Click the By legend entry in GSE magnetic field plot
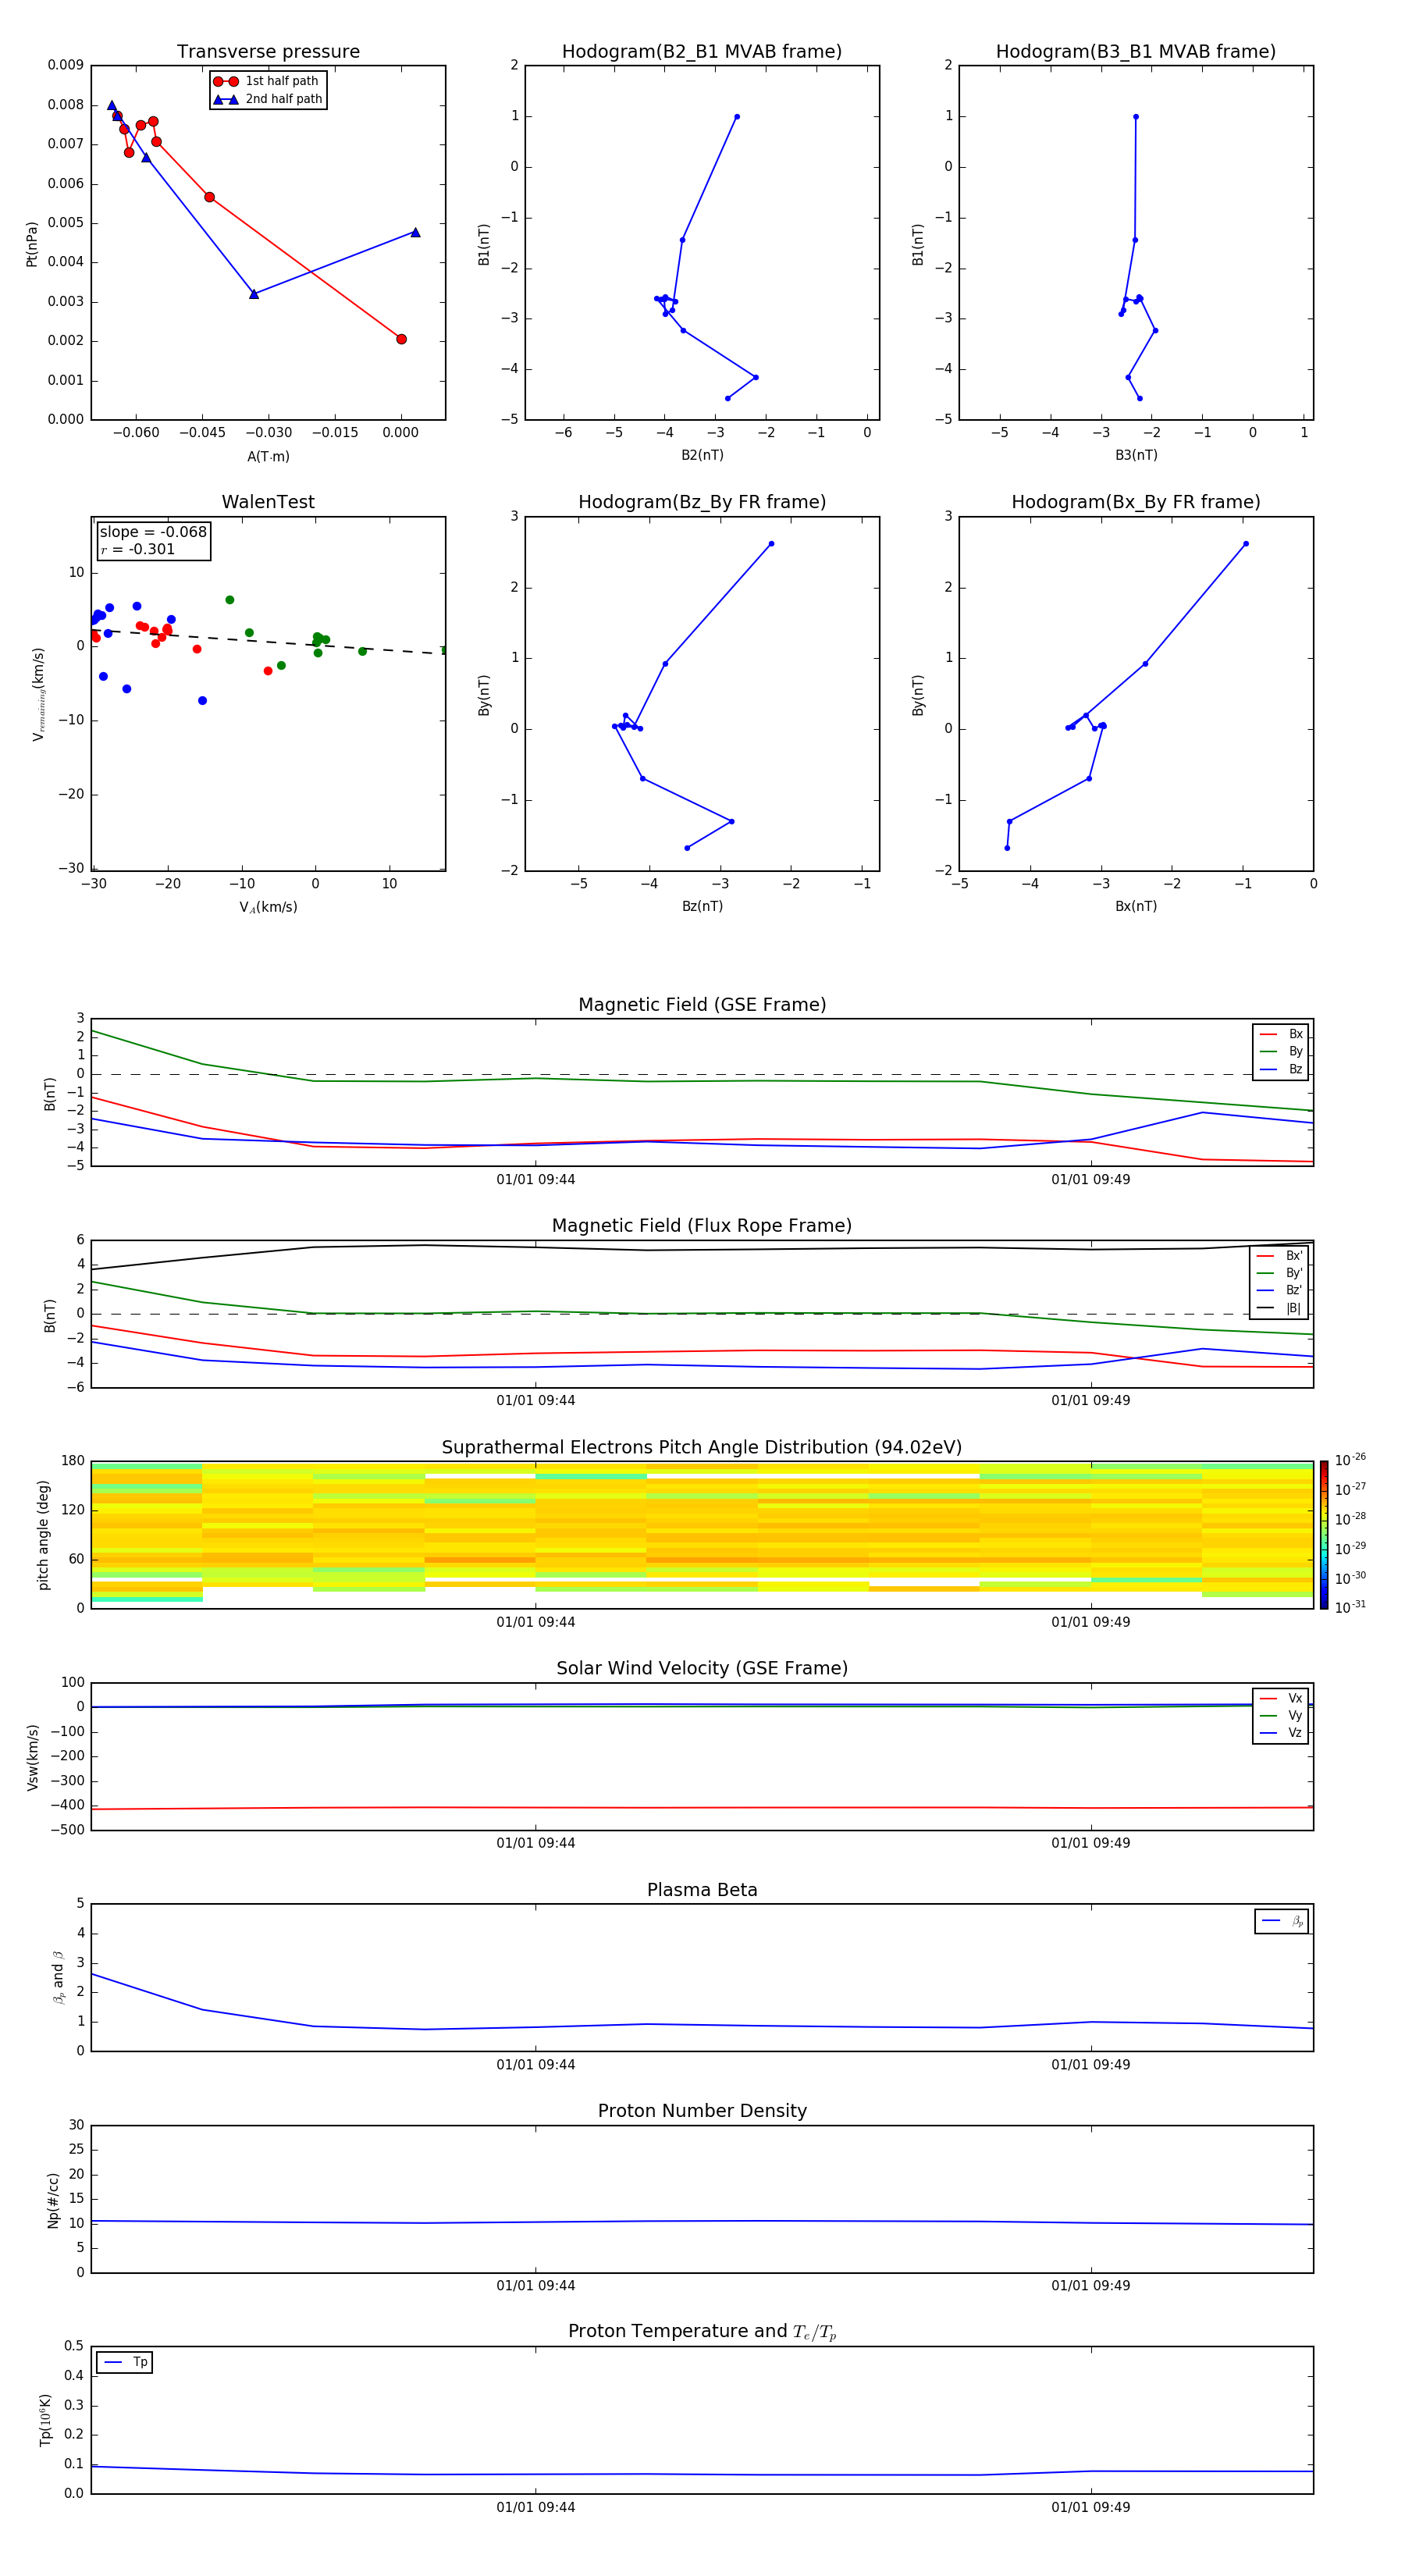Viewport: 1405px width, 2576px height. point(1281,1051)
